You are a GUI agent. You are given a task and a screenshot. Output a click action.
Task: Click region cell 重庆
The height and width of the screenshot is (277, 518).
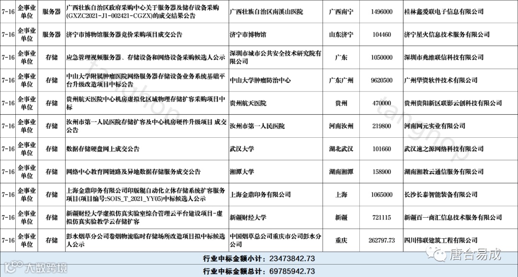(x=341, y=241)
